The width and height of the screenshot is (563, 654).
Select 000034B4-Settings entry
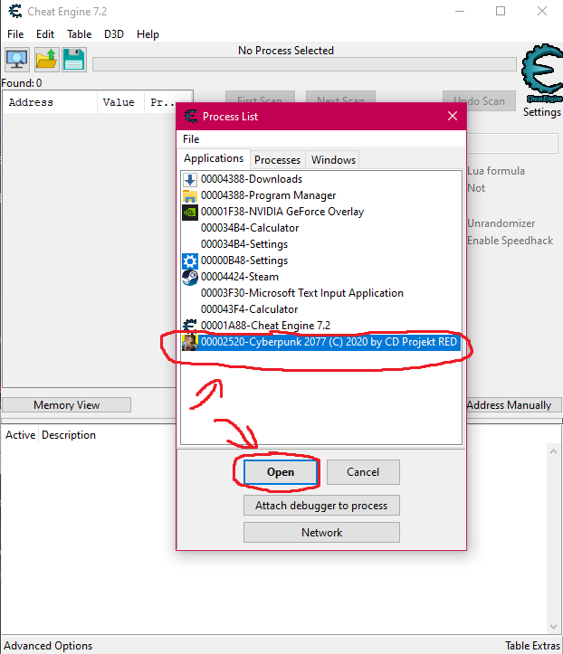pos(321,244)
